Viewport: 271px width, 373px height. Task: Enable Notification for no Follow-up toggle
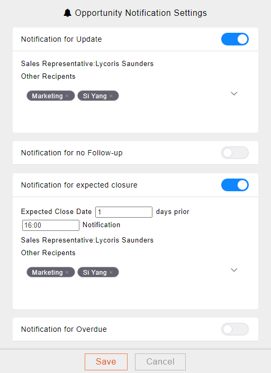point(235,153)
